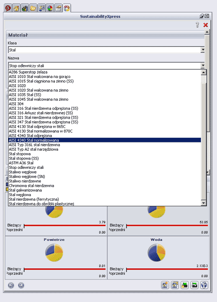Click highlighted 'AISI 4340 Stal normalizowana'
This screenshot has width=217, height=302.
[x=105, y=140]
